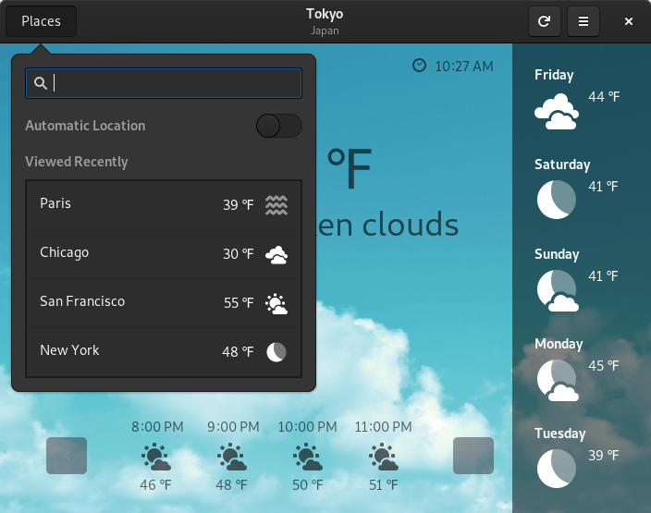Click the clock icon beside 10:27 AM

(x=420, y=66)
